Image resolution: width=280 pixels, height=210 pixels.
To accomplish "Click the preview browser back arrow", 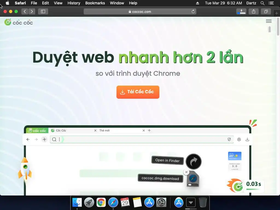I will [28, 139].
